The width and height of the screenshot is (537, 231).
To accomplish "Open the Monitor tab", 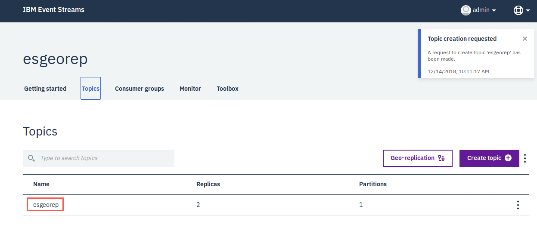I will pos(190,89).
